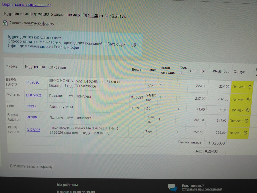The height and width of the screenshot is (193, 257).
Task: Click Адрес доставки: Самовывоз text
Action: (34, 37)
